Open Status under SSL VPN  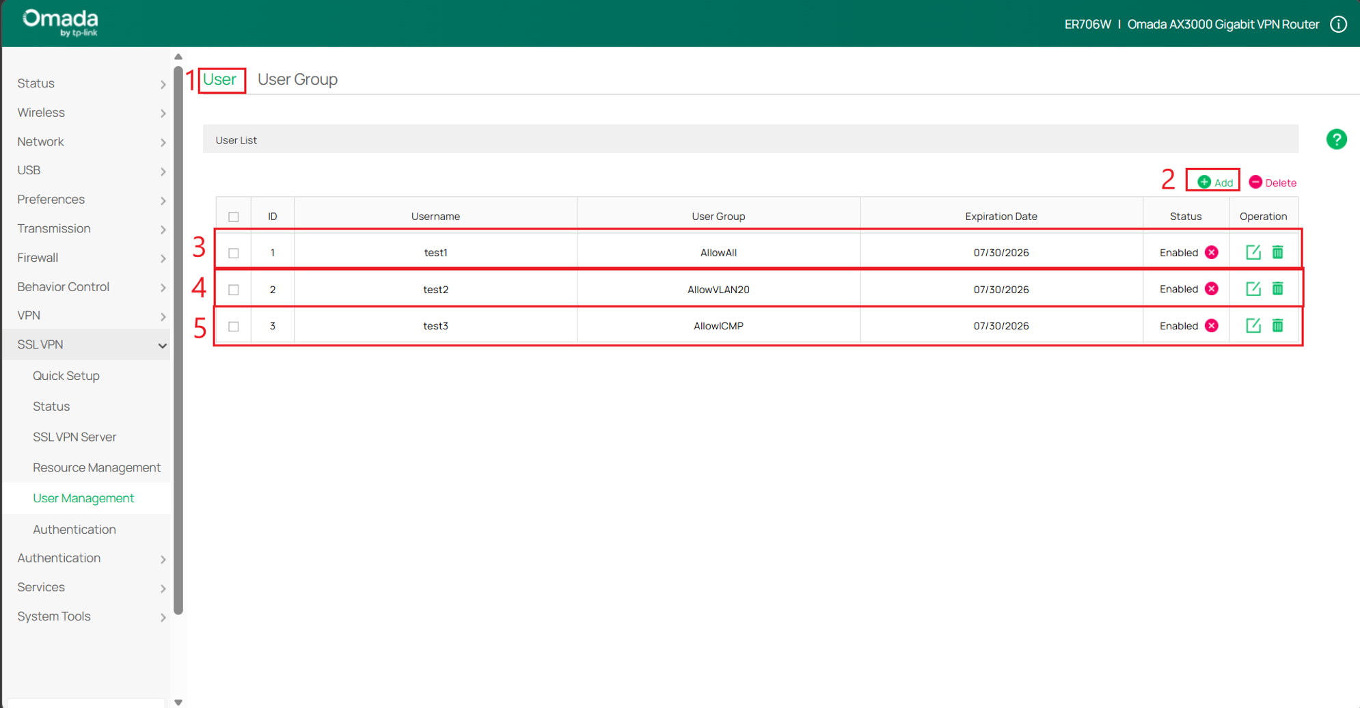[x=51, y=407]
